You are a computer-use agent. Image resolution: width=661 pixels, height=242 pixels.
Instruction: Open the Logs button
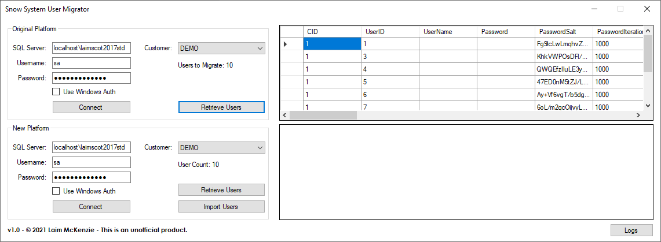[630, 230]
